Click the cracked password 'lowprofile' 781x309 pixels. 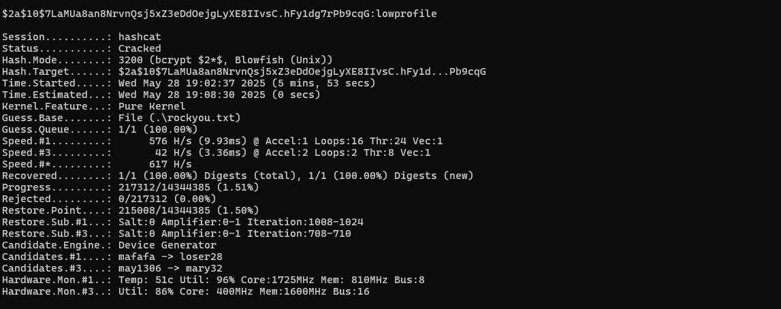pos(407,14)
